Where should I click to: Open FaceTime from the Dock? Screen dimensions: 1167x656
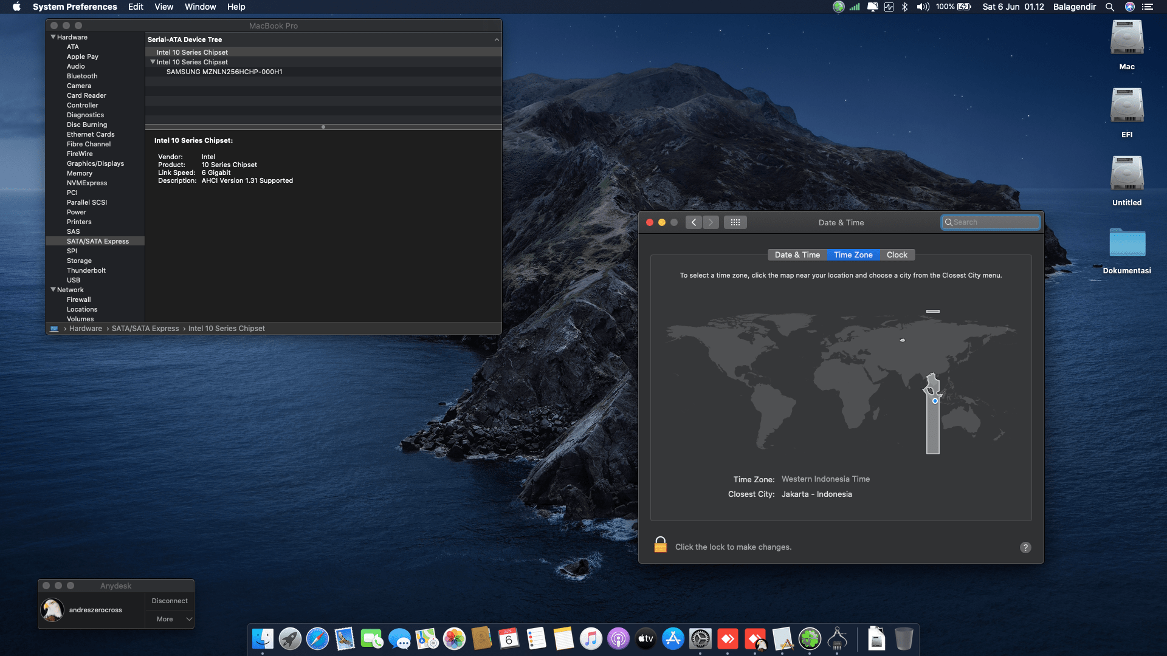[x=372, y=638]
